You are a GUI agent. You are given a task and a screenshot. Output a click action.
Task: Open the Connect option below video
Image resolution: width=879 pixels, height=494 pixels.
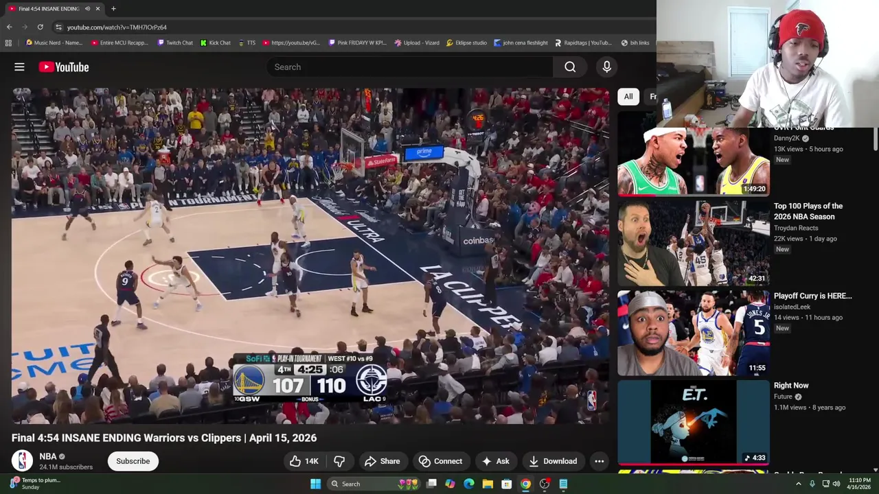pos(440,461)
